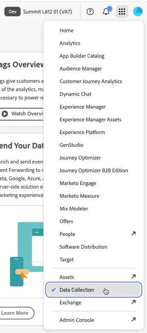Click the Send Your Data heading
This screenshot has height=333, width=147.
click(x=22, y=146)
